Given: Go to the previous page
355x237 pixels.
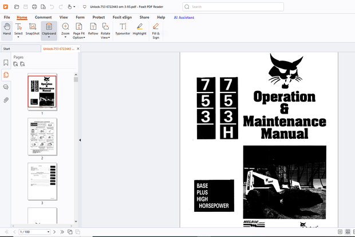Looking at the screenshot, I should click(14, 232).
